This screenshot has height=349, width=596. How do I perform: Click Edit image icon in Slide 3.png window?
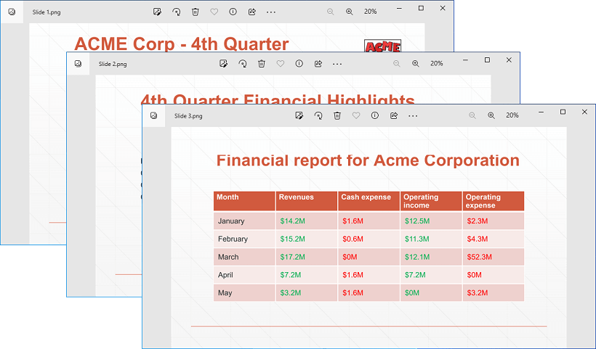pos(299,115)
